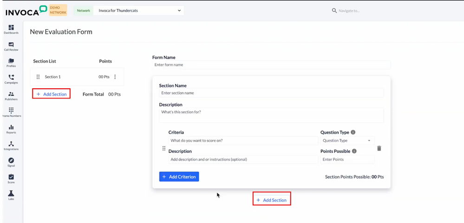Click the blue Add Criterion button
This screenshot has height=223, width=464.
pyautogui.click(x=179, y=177)
